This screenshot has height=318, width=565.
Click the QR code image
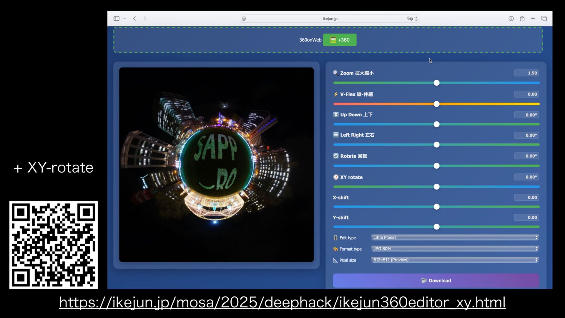54,245
